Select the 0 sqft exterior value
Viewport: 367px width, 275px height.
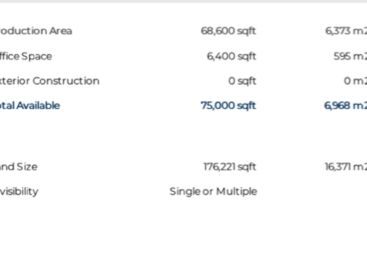(242, 81)
